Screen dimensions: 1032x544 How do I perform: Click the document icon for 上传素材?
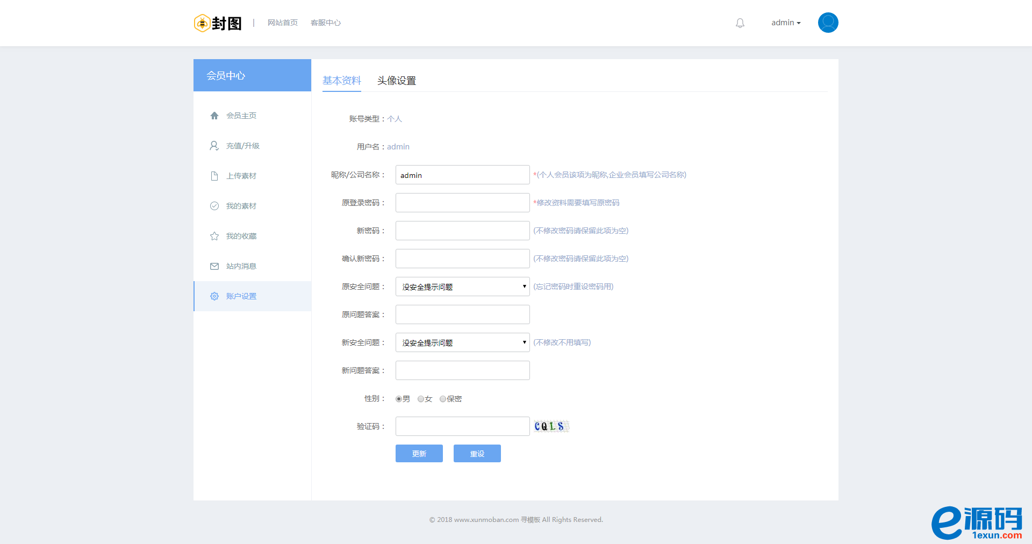(214, 176)
